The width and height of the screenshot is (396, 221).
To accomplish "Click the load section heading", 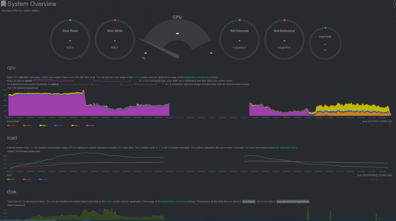I will click(x=12, y=138).
